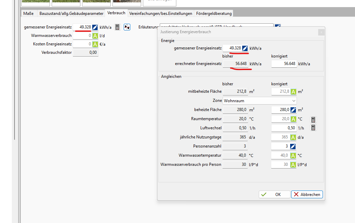
Task: Click pencil icon beside main gemessener Energieeinsatz value
Action: pyautogui.click(x=95, y=27)
